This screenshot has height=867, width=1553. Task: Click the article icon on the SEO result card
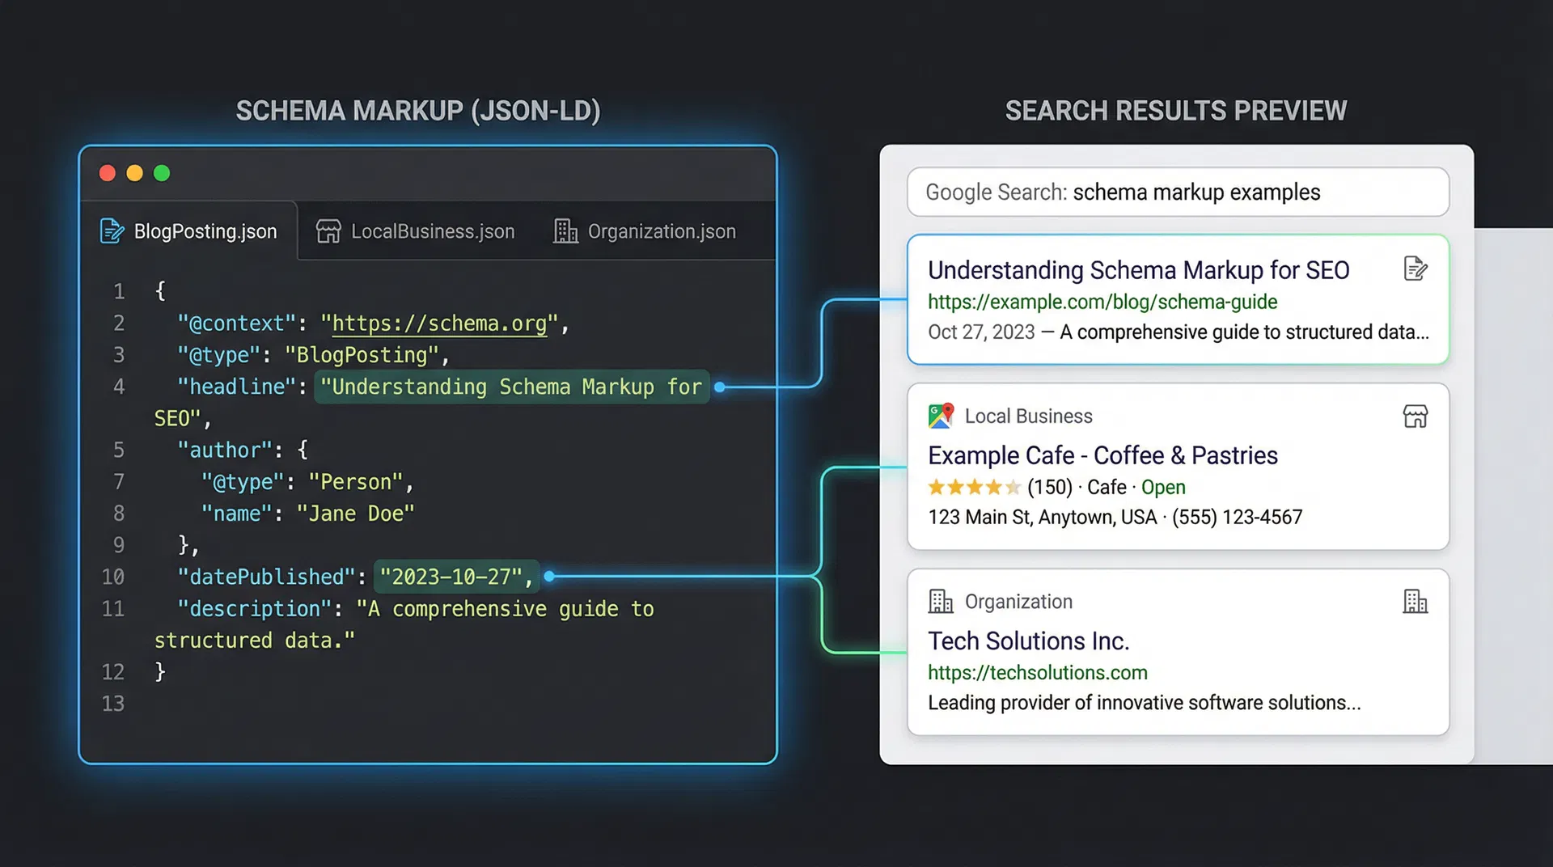(1415, 269)
